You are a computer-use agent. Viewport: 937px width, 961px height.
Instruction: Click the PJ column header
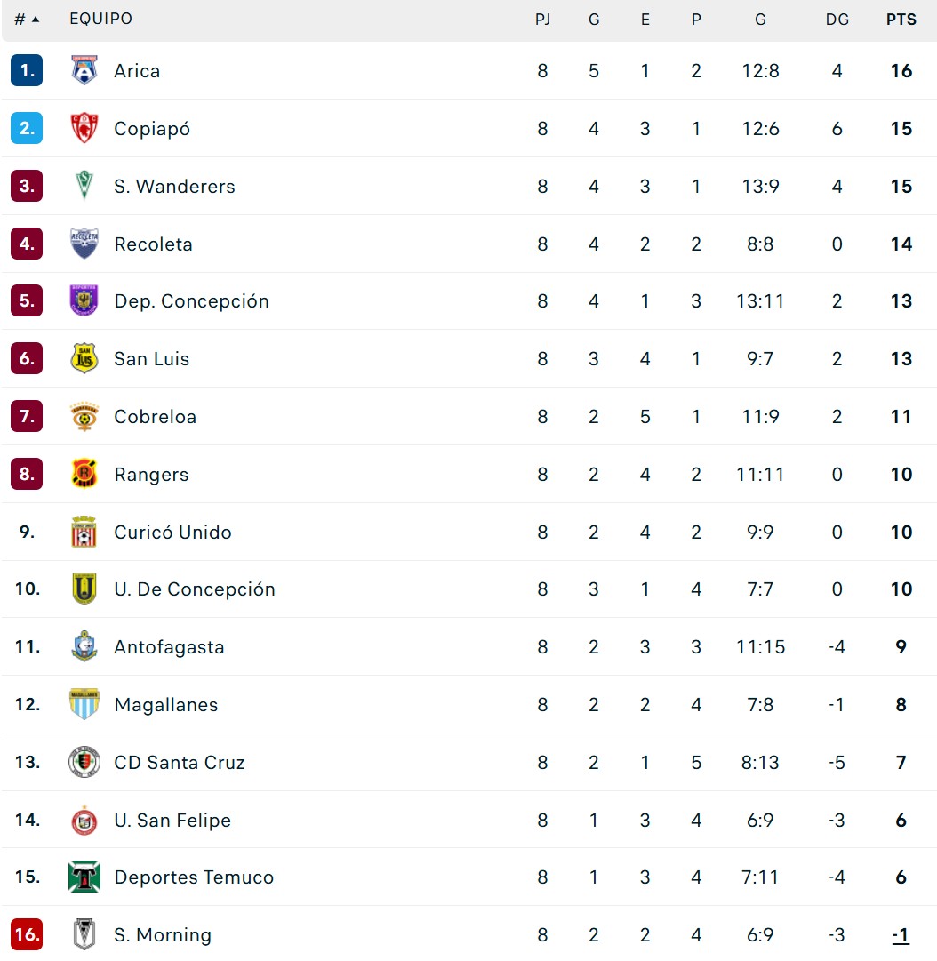tap(542, 19)
